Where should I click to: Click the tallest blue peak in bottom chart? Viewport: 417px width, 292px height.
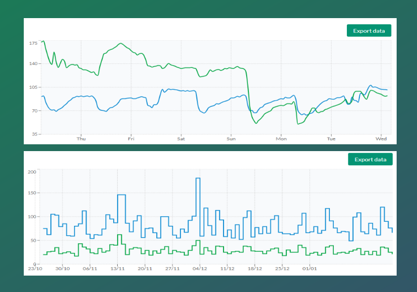coord(198,179)
